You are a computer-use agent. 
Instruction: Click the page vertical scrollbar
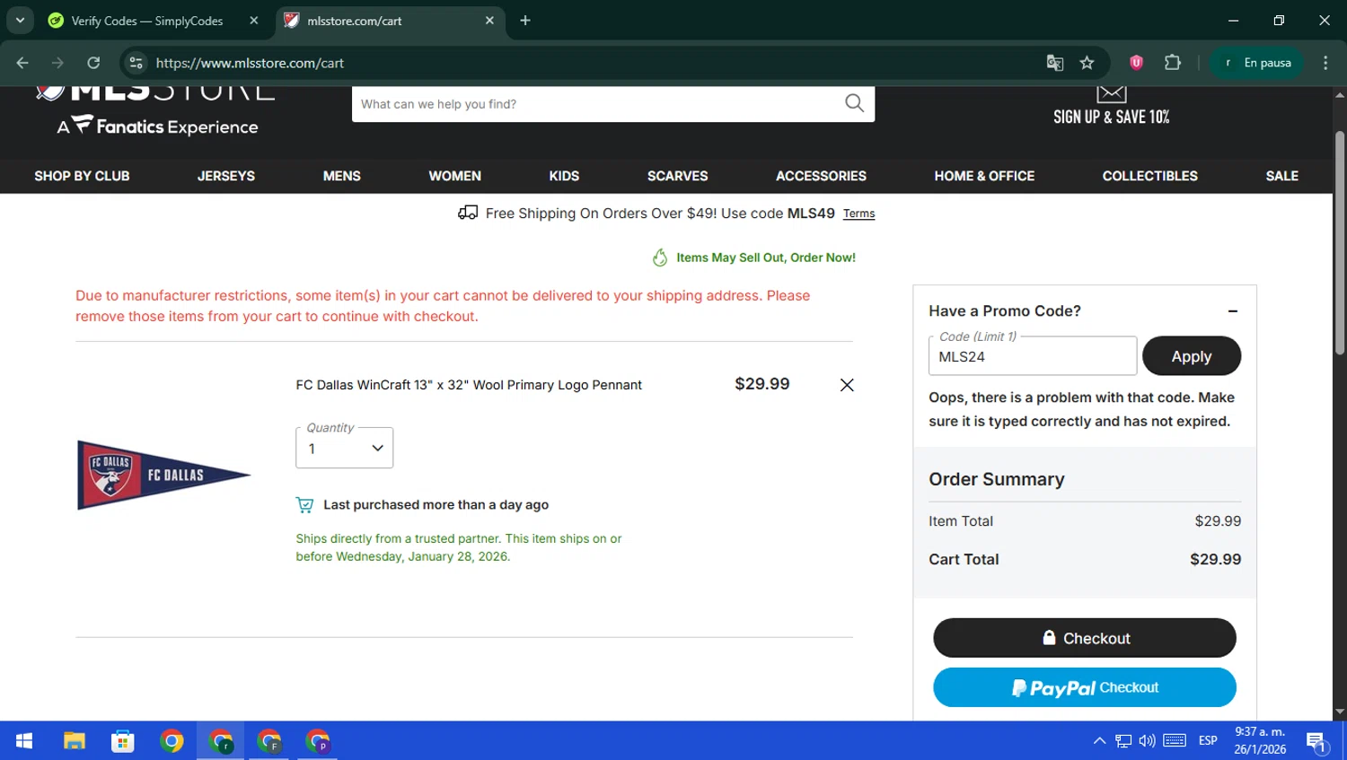[x=1340, y=242]
